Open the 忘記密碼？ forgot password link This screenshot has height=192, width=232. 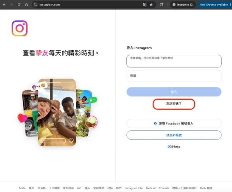tap(174, 104)
